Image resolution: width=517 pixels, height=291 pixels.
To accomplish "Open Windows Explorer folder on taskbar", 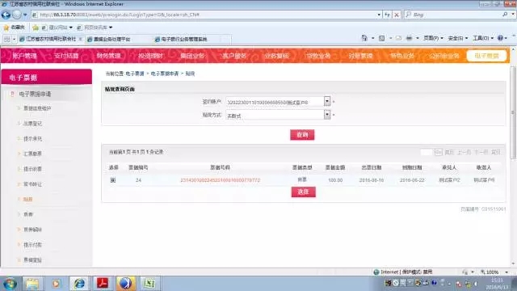I will click(32, 284).
